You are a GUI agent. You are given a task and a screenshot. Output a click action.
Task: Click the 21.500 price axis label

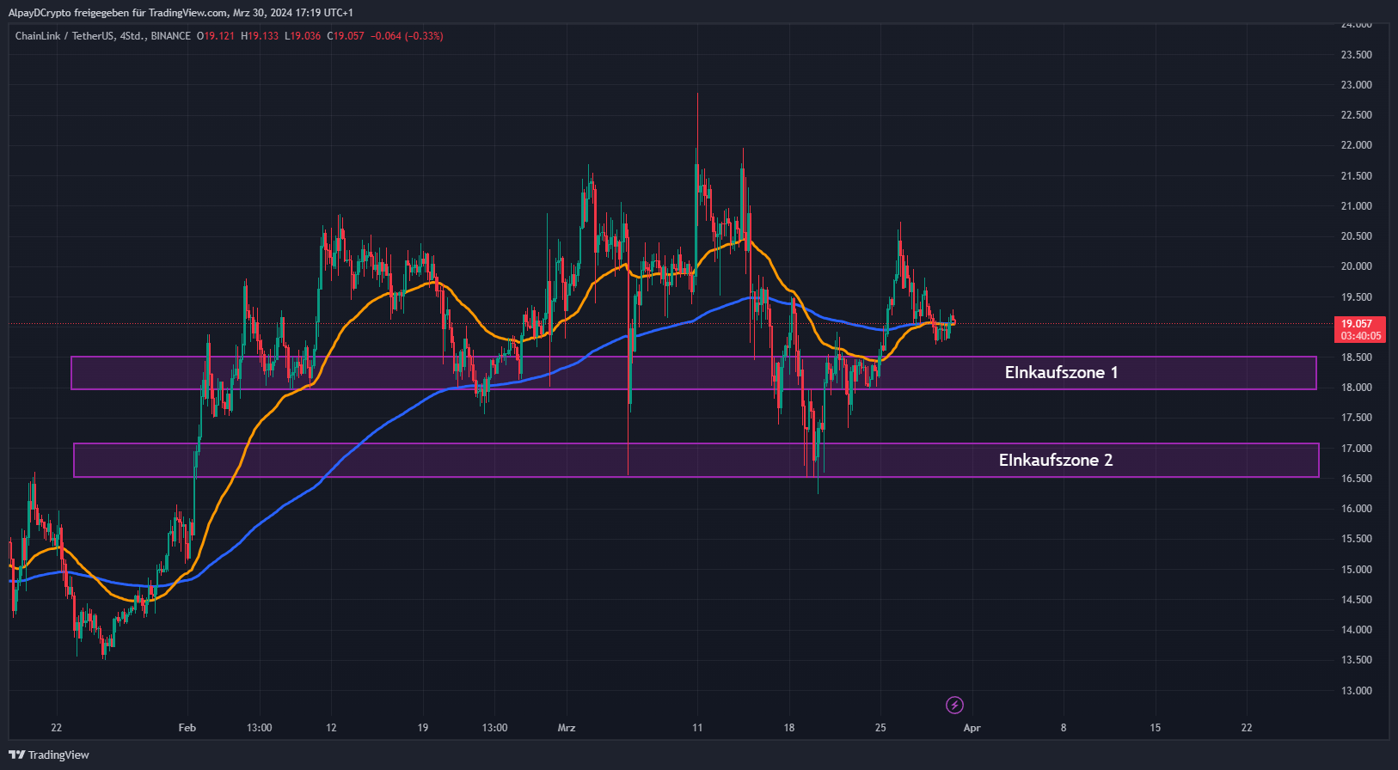point(1357,176)
